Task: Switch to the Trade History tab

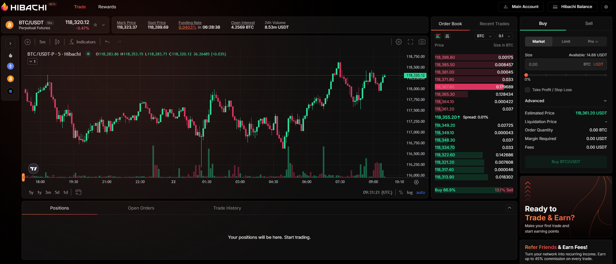Action: point(227,208)
